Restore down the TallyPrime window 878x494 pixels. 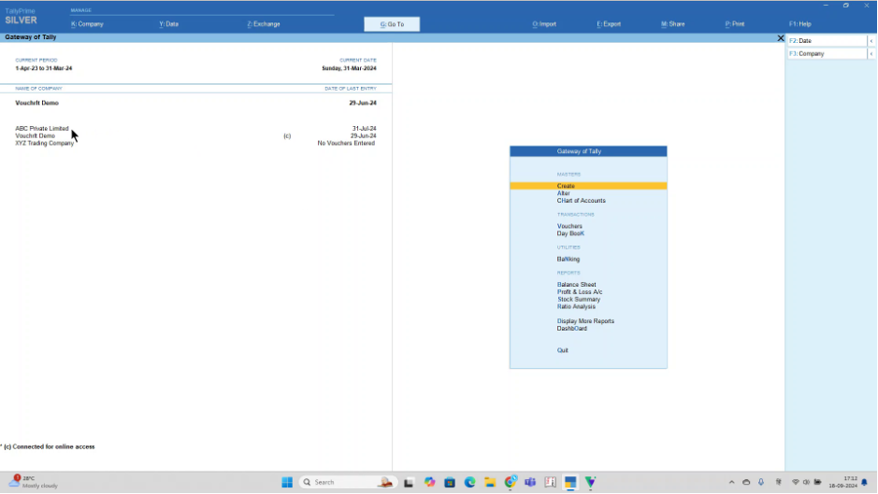pos(845,5)
